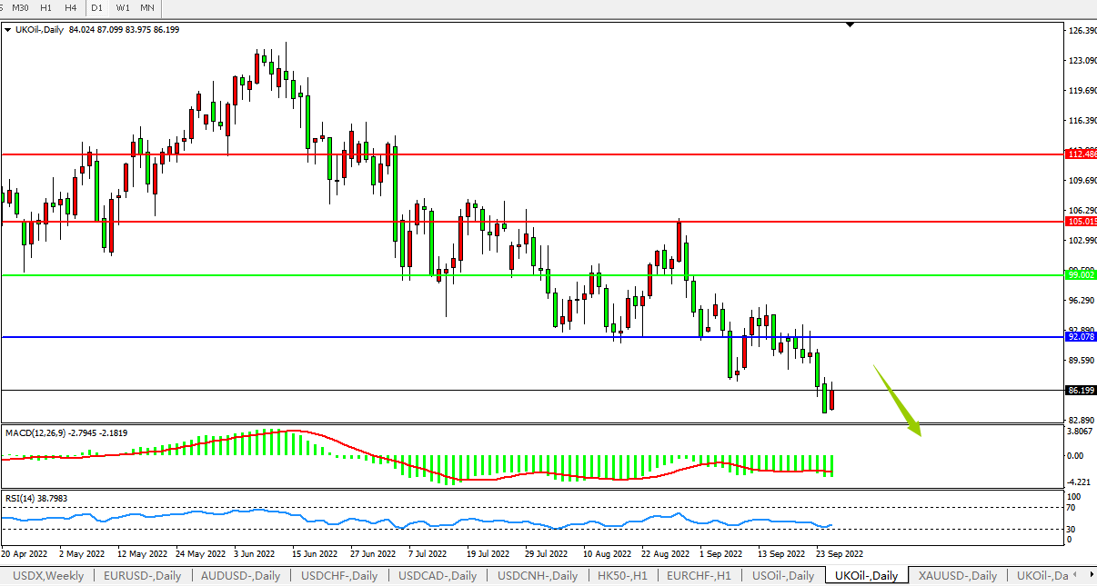Screen dimensions: 1097x586
Task: Switch to XAUUSD-,Daily chart tab
Action: [x=957, y=576]
